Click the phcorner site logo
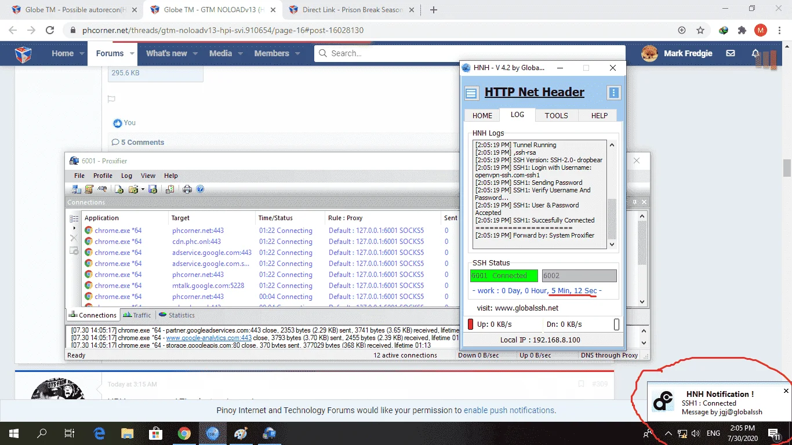 23,54
